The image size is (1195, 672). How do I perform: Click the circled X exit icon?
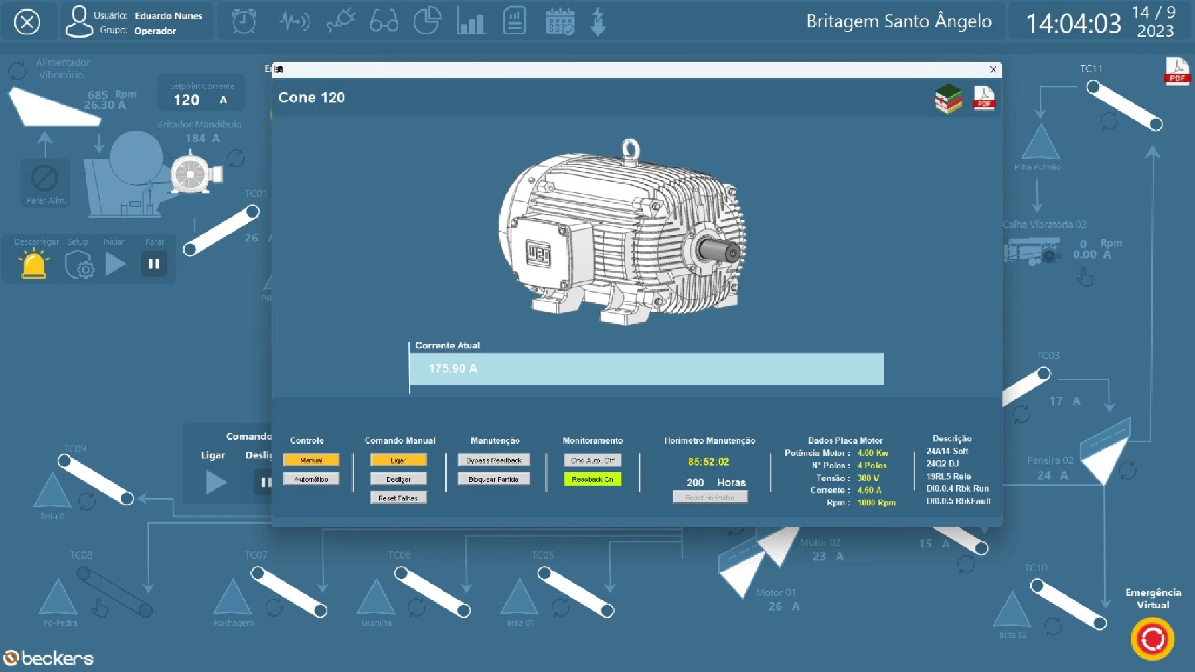click(x=27, y=22)
